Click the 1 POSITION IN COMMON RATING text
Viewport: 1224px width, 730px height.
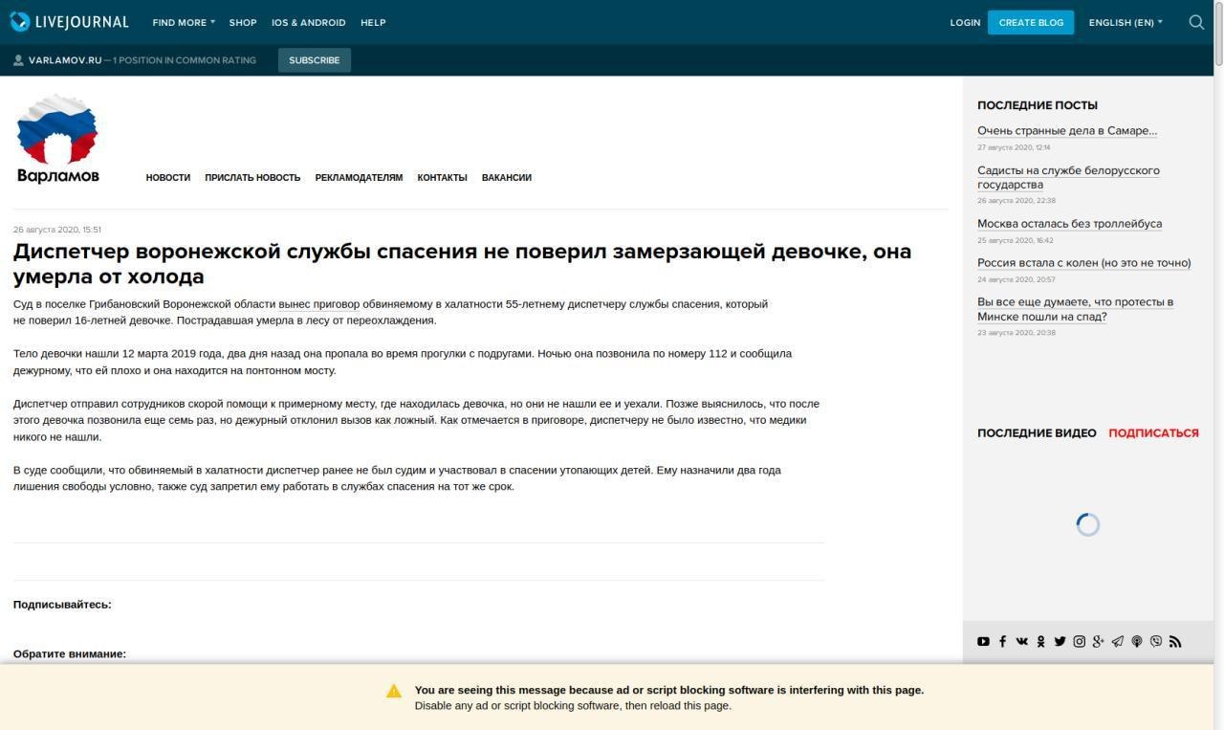coord(185,59)
